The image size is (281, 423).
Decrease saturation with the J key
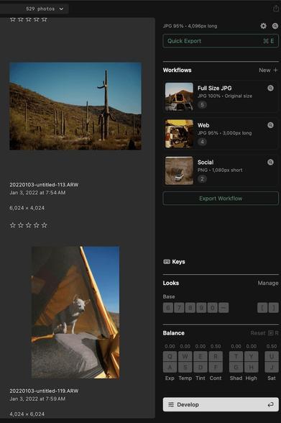[x=272, y=367]
